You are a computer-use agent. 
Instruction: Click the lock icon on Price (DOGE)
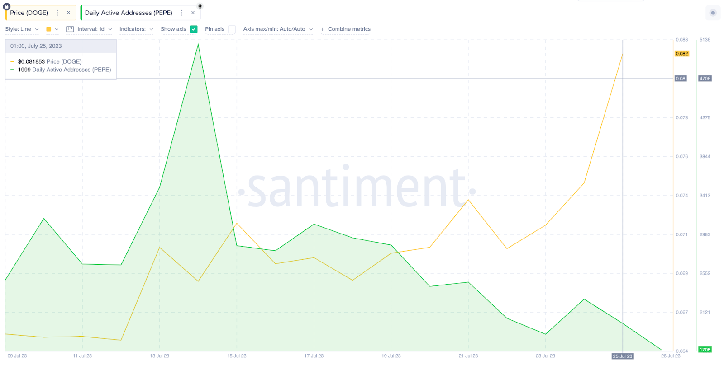(x=6, y=6)
